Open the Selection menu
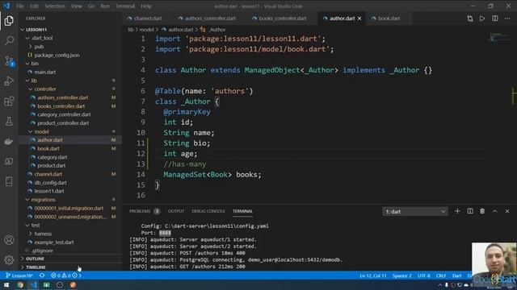Image resolution: width=517 pixels, height=290 pixels. pyautogui.click(x=55, y=6)
